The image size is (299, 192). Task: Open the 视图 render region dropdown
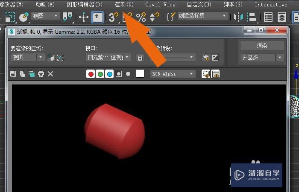[28, 57]
